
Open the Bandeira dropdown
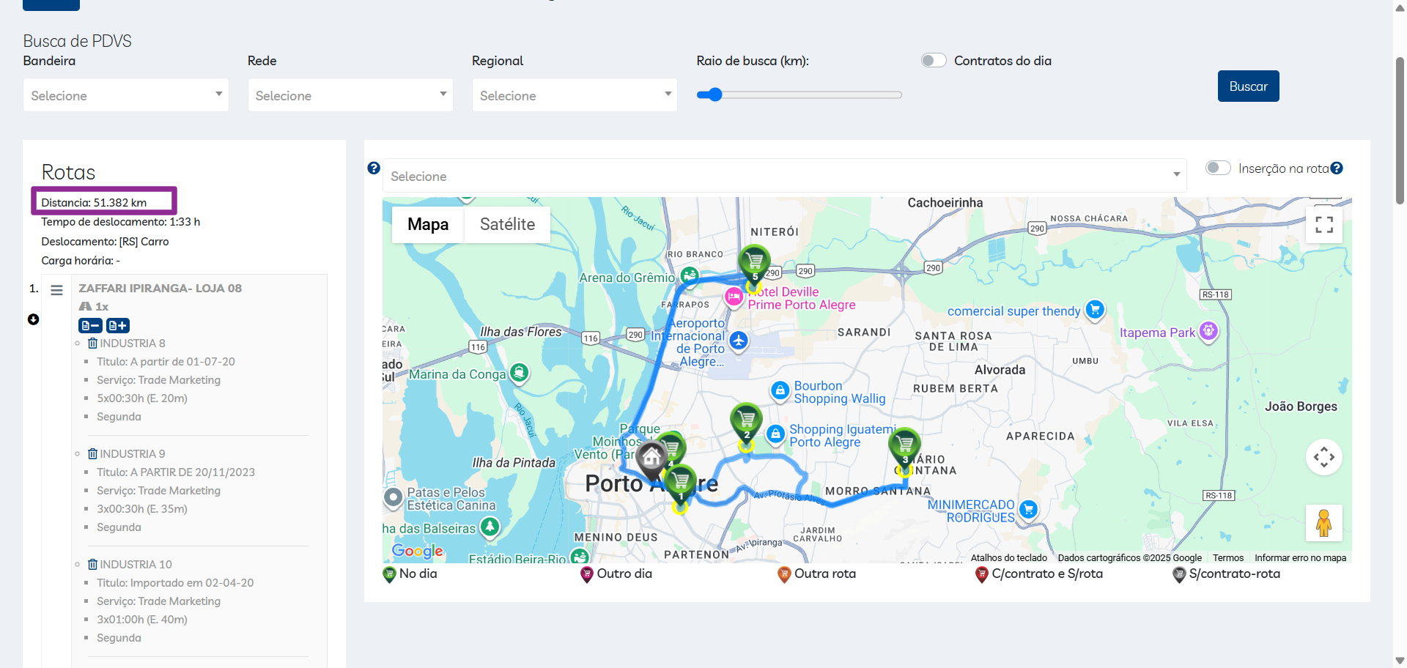[x=126, y=95]
